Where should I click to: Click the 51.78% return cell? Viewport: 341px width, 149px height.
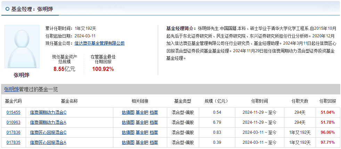pyautogui.click(x=328, y=122)
